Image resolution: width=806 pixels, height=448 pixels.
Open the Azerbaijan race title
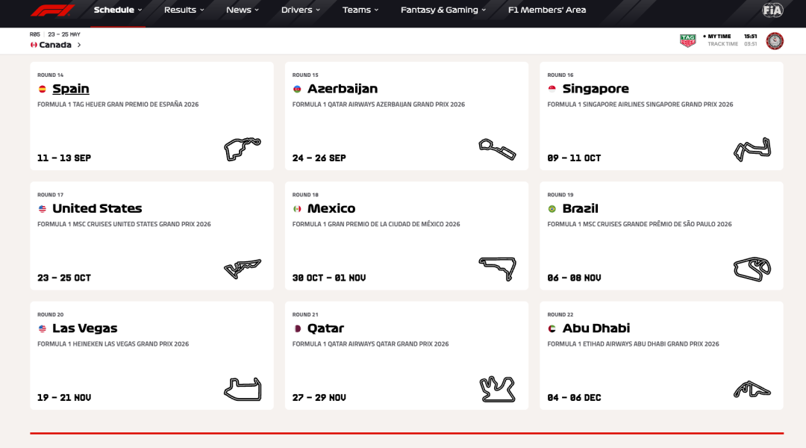point(343,88)
